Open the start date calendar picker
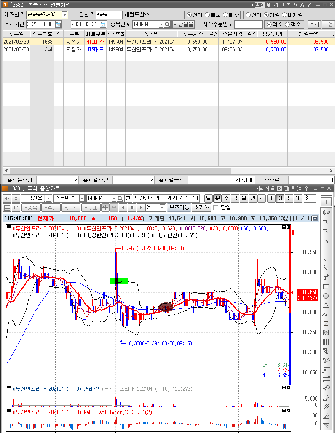The image size is (335, 433). (59, 24)
